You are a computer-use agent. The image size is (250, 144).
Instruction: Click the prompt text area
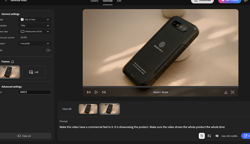[x=142, y=127]
